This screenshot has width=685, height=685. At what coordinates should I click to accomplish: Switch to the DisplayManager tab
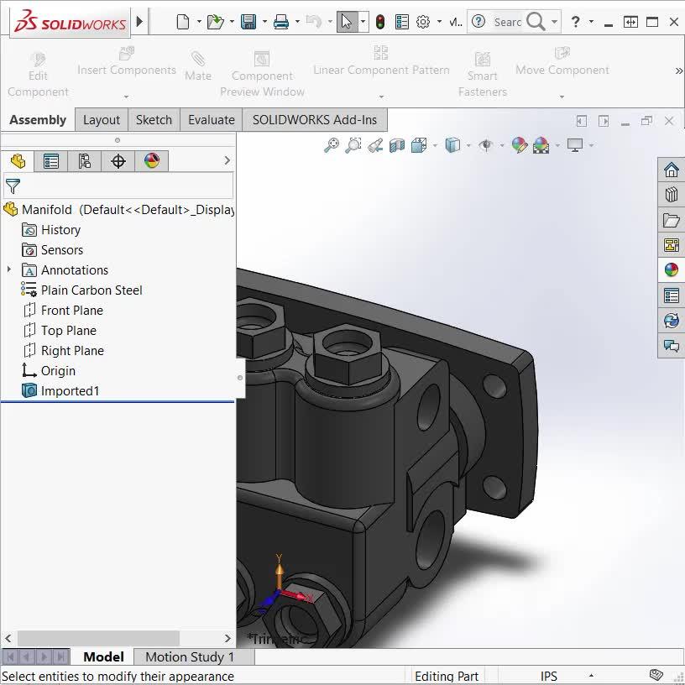click(152, 160)
